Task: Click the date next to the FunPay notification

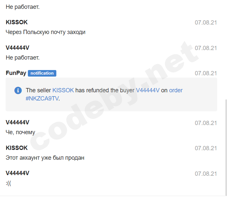Action: pos(206,73)
